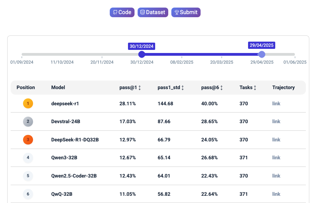The width and height of the screenshot is (321, 203).
Task: Sort by Tasks column arrow icon
Action: point(255,88)
